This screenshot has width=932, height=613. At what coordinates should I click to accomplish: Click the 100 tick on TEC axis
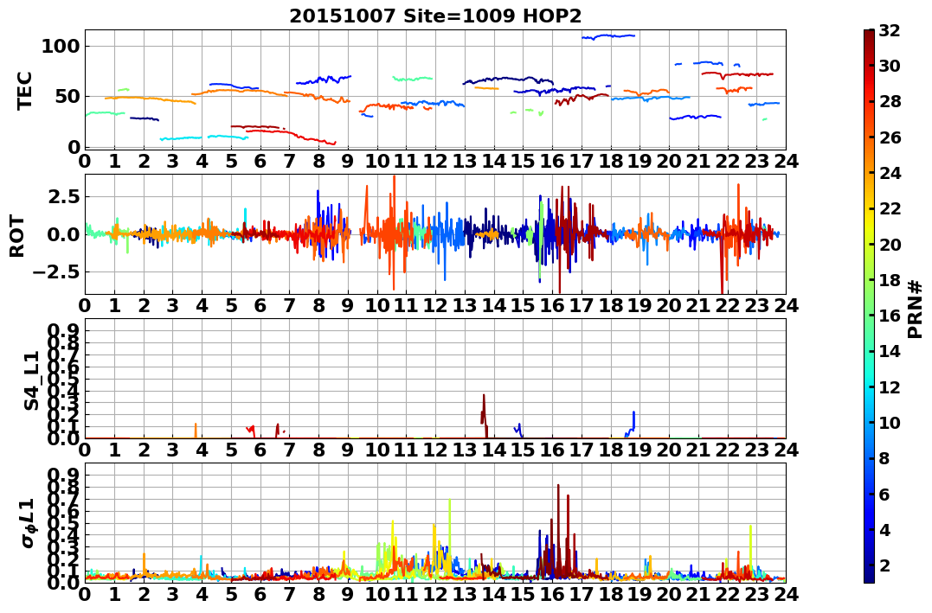click(61, 46)
